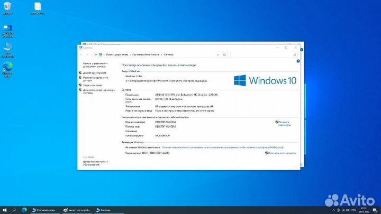Image resolution: width=381 pixels, height=214 pixels.
Task: Open Microsoft Edge in the taskbar
Action: [24, 210]
